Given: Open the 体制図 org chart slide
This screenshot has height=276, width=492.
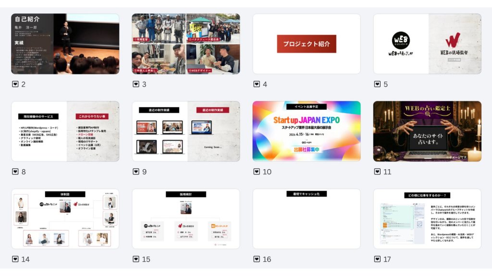Looking at the screenshot, I should point(65,218).
